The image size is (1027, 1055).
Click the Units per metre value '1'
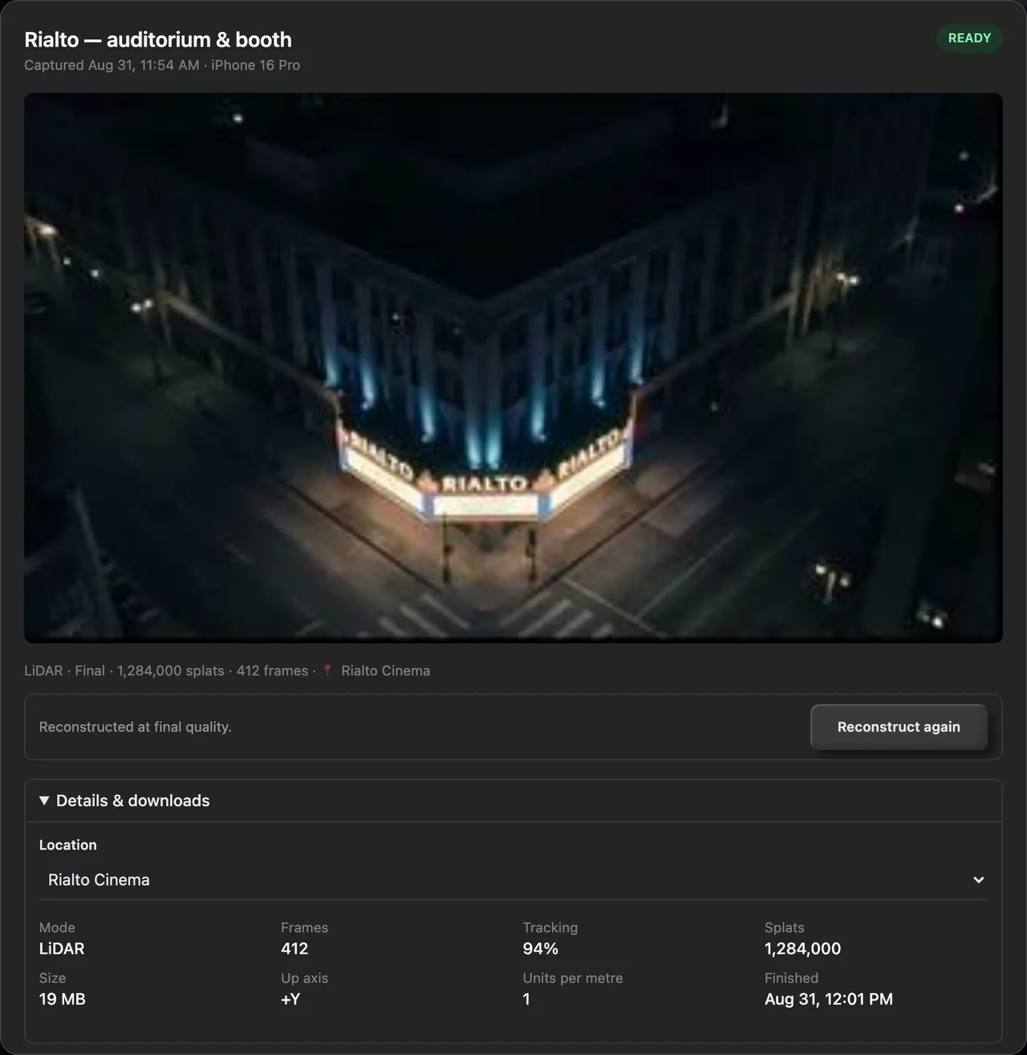(x=526, y=999)
